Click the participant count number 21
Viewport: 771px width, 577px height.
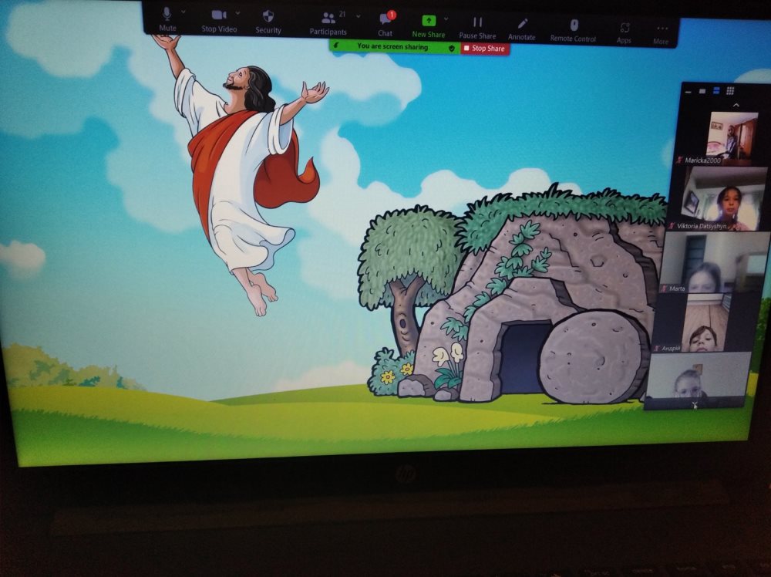pos(342,14)
